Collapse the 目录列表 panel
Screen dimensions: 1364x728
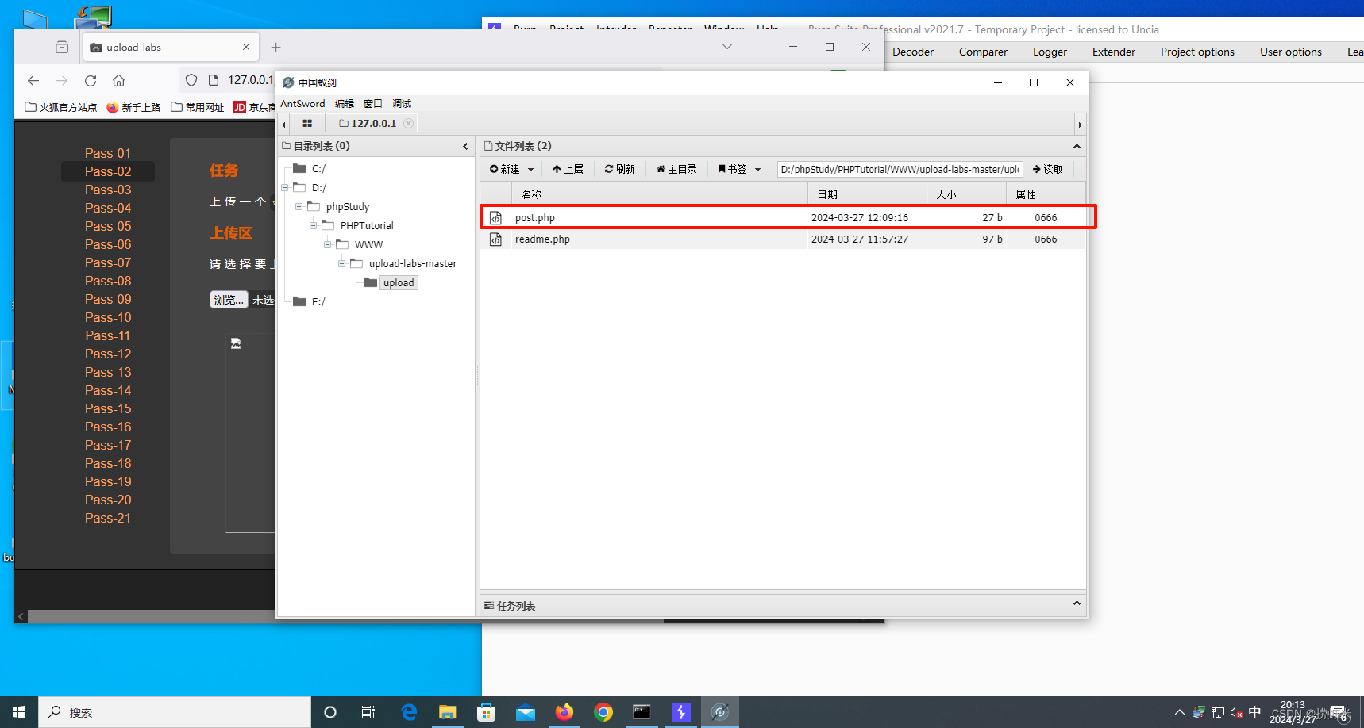[x=465, y=146]
